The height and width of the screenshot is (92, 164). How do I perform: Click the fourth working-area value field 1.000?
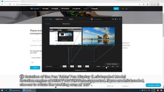pyautogui.click(x=87, y=66)
